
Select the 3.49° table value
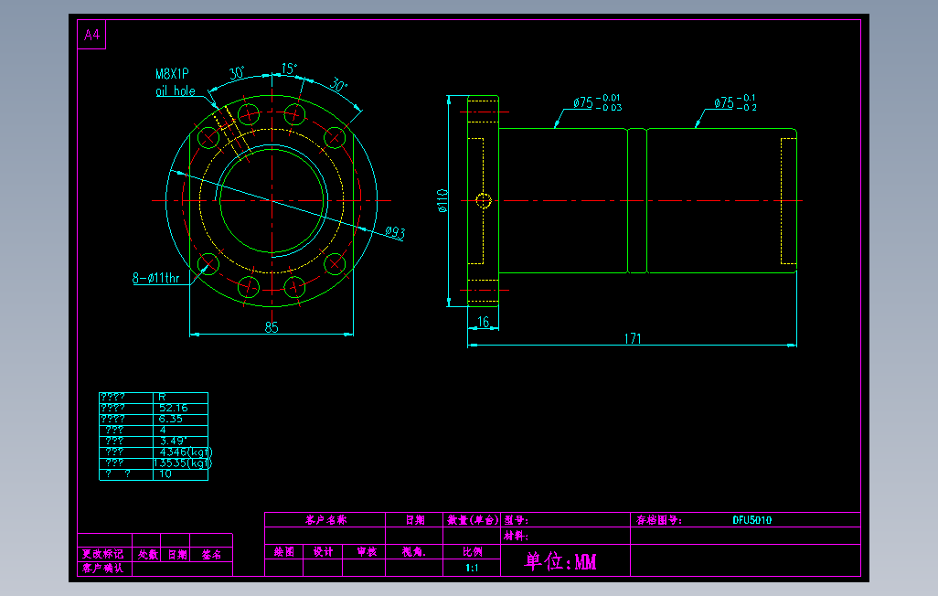[174, 441]
